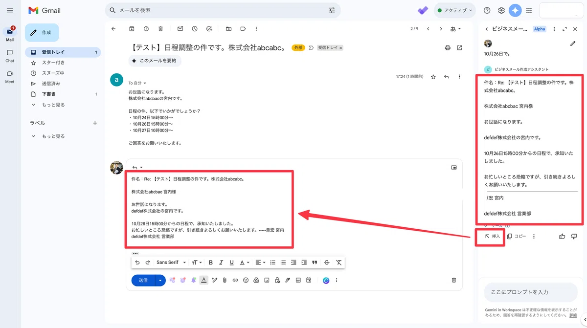
Task: Click the 送信 send button
Action: click(143, 280)
